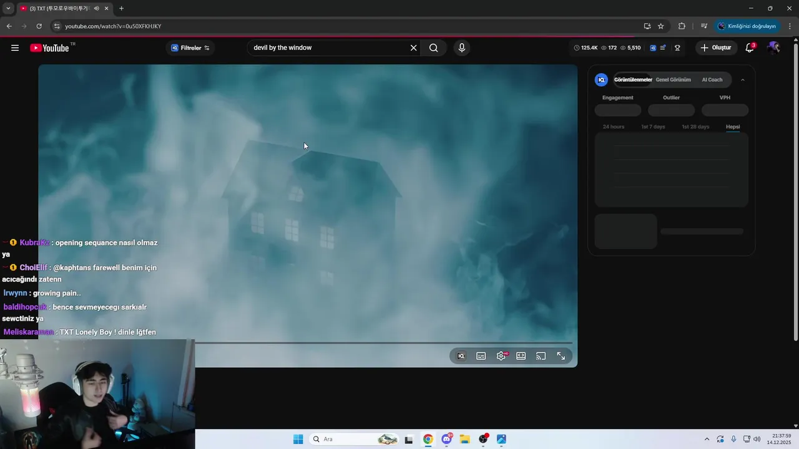
Task: Go to YouTube home via logo
Action: [49, 48]
